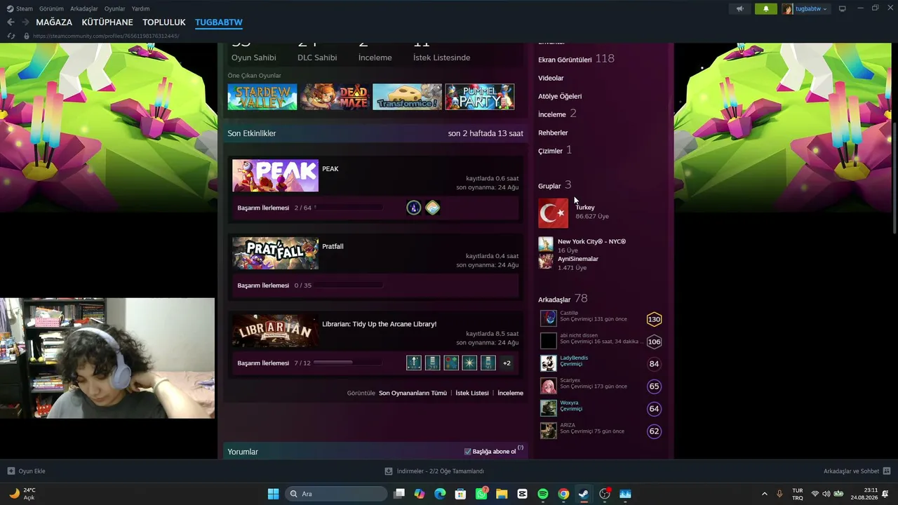
Task: Click Librarian achievement progress bar
Action: (x=349, y=363)
